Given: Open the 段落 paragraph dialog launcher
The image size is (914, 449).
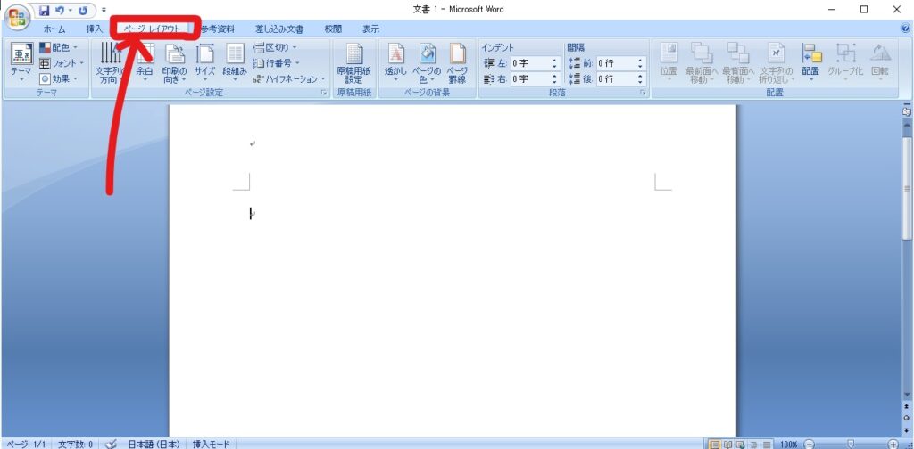Looking at the screenshot, I should click(x=644, y=93).
